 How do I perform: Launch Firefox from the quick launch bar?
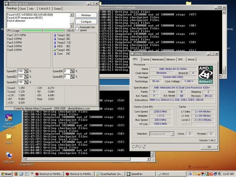point(16,174)
